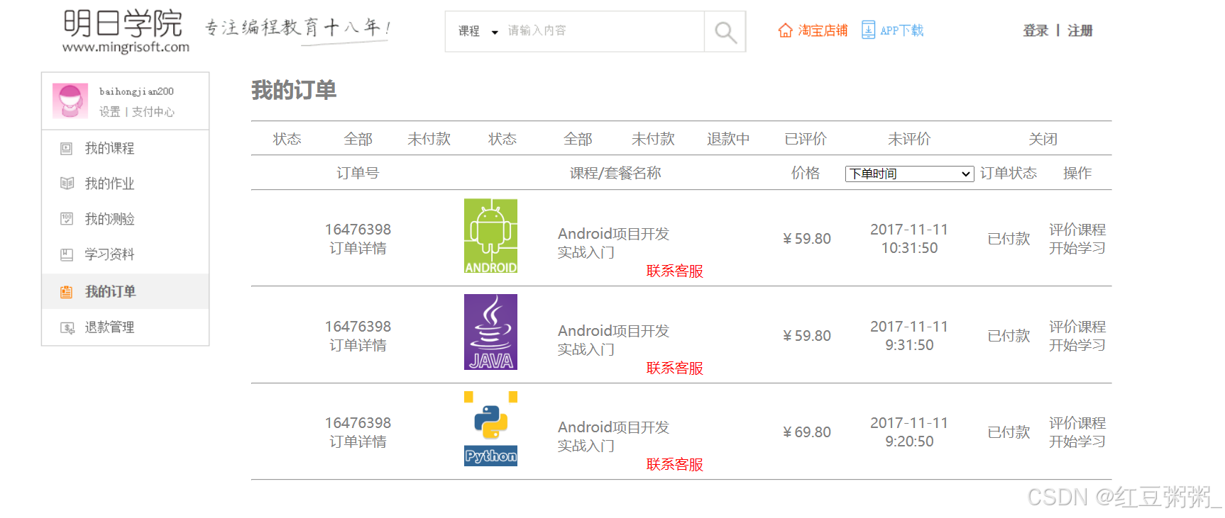Click 开始学习 for the 10:31:50 order
1225x518 pixels.
(1077, 248)
